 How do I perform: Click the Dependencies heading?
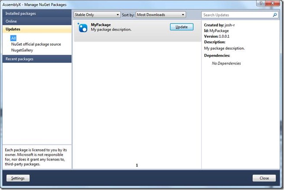[x=217, y=56]
